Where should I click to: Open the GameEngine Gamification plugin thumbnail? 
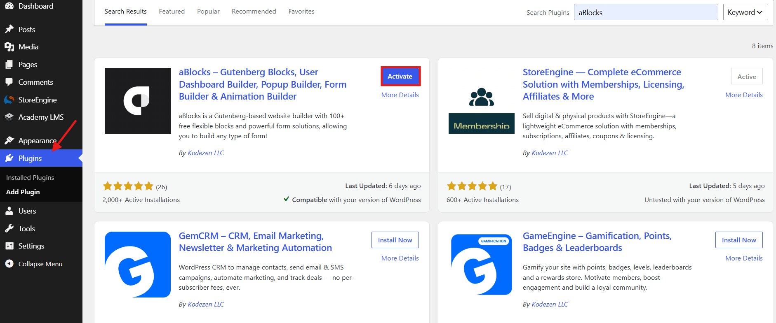coord(482,265)
